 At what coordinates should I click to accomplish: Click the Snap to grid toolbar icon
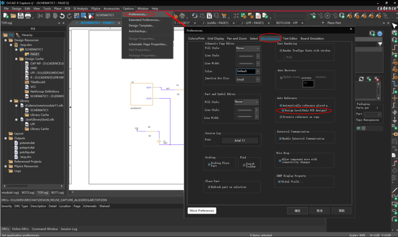pos(77,15)
